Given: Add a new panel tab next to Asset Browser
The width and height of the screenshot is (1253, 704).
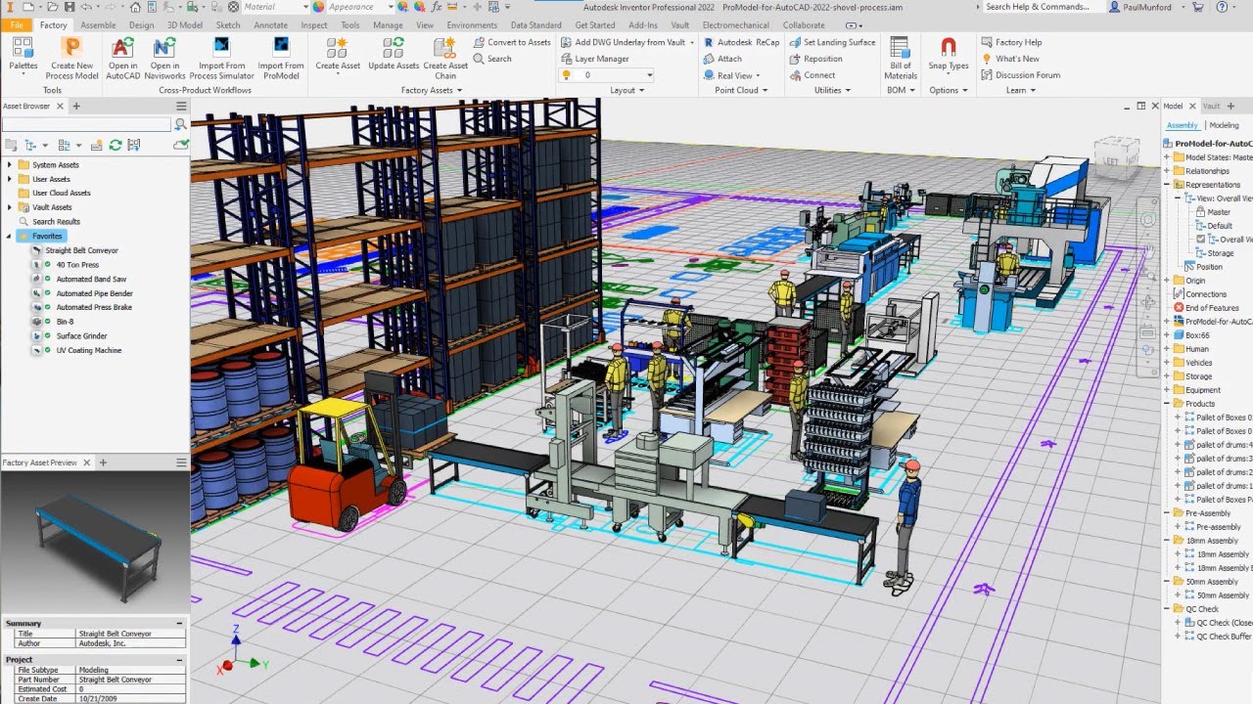Looking at the screenshot, I should pos(76,106).
